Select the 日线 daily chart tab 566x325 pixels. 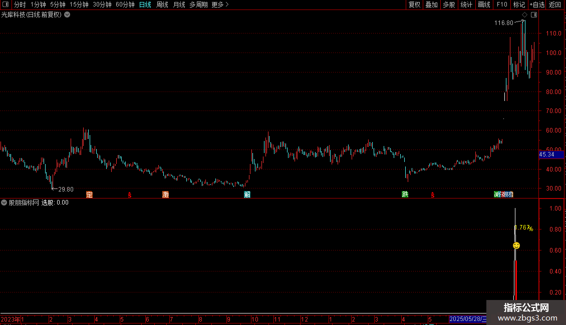[x=145, y=4]
